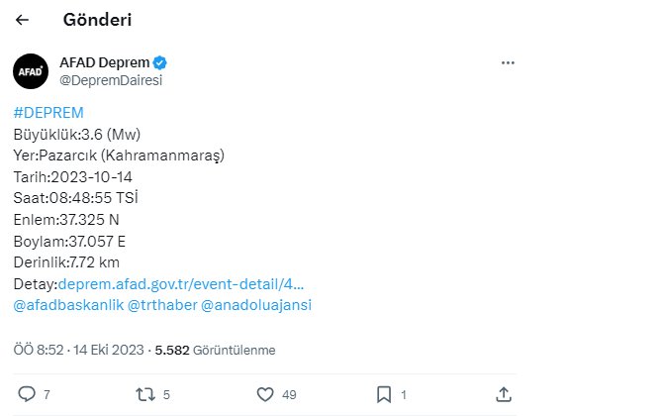Click the back arrow icon

[x=22, y=20]
